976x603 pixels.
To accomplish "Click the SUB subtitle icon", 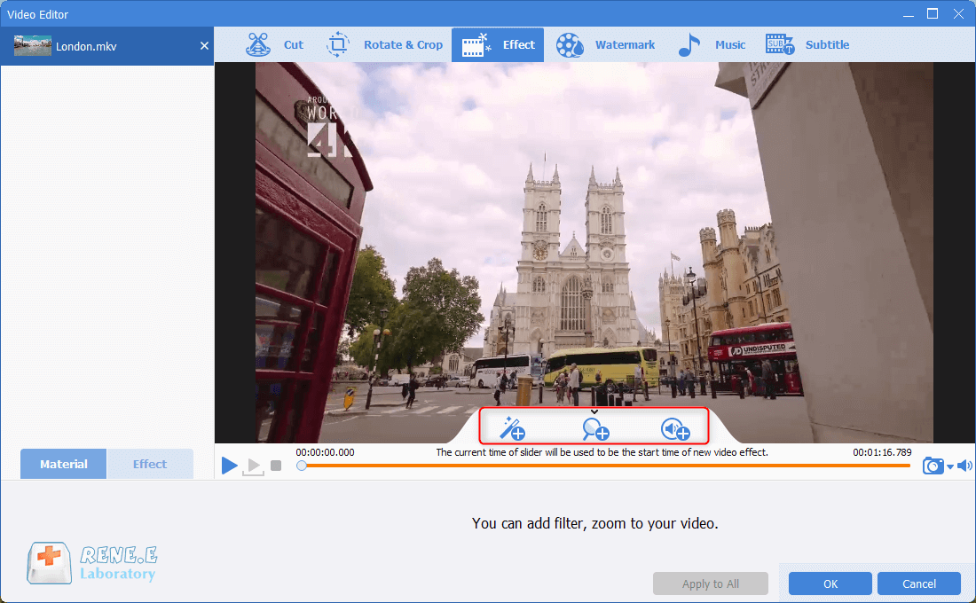I will pos(779,45).
